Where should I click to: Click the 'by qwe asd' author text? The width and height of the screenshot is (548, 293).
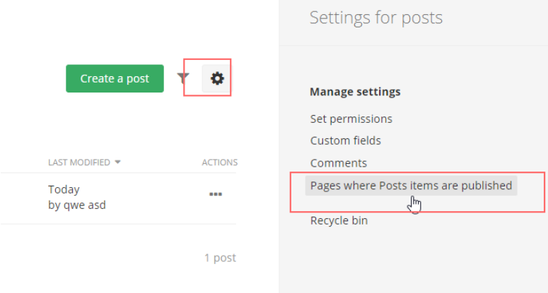[x=77, y=205]
